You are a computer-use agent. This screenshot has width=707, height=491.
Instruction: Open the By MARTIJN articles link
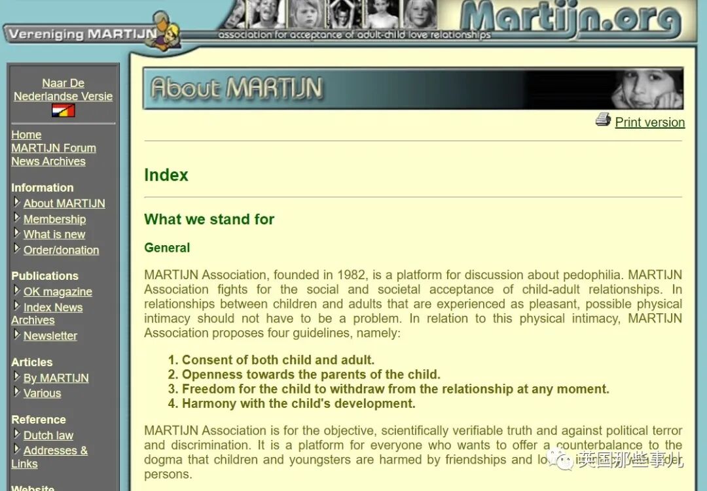click(56, 378)
